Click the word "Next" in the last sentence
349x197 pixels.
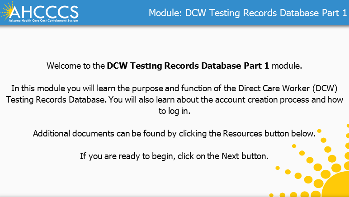tap(230, 156)
